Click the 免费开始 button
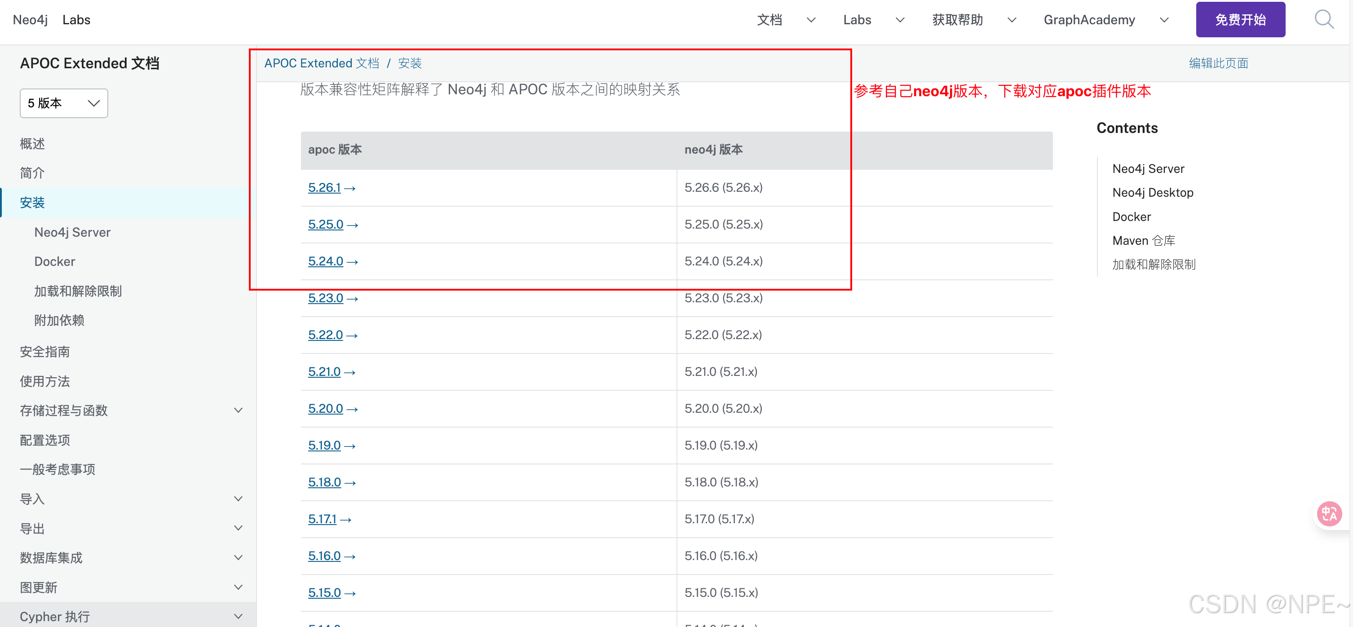 (x=1240, y=19)
